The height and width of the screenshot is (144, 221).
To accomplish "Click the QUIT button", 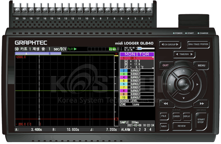I will (165, 65).
